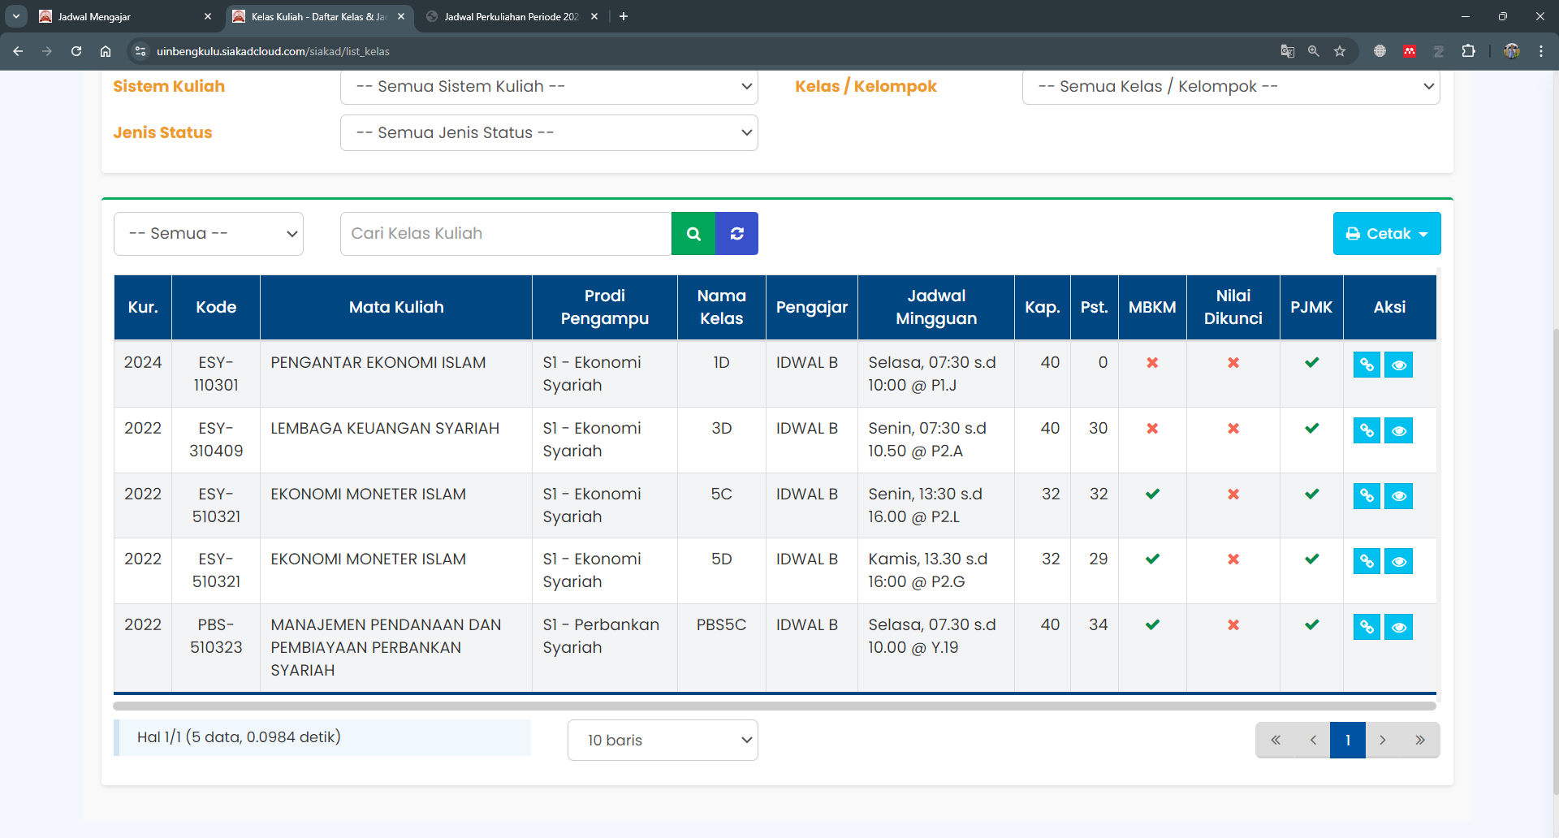The image size is (1559, 838).
Task: Open the 10 baris rows-per-page dropdown
Action: 663,741
